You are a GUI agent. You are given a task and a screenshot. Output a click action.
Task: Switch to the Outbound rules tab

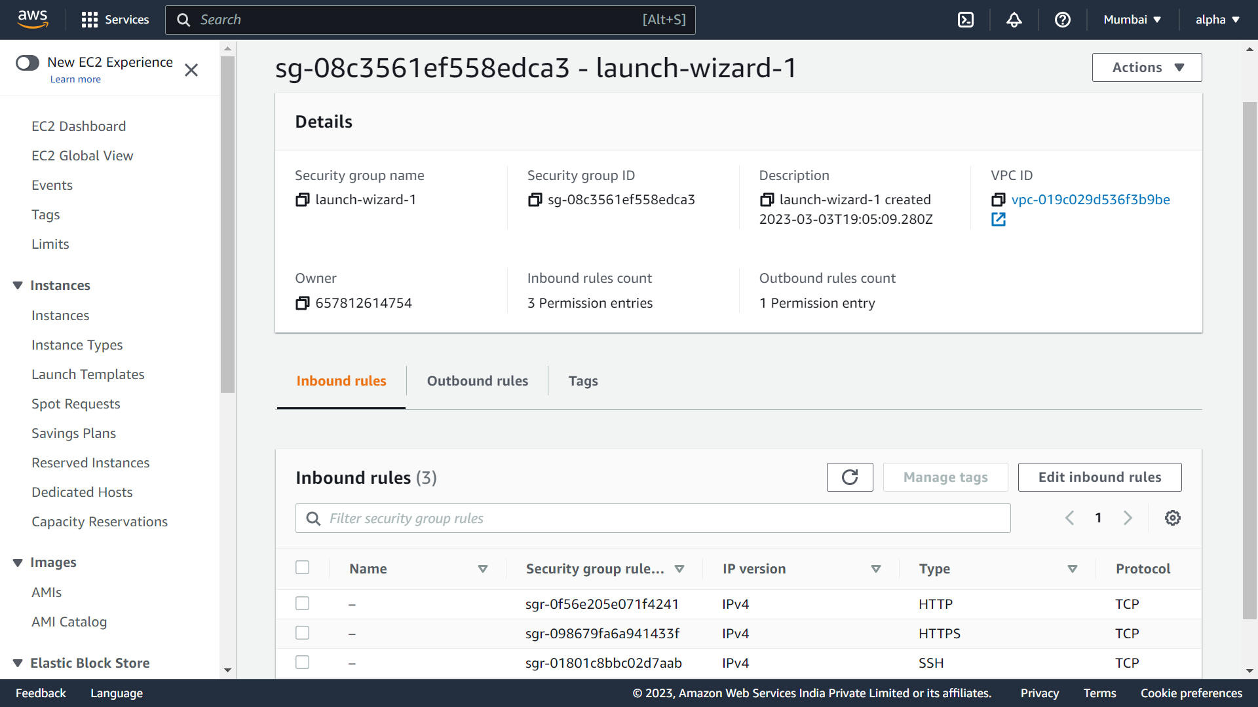pos(477,381)
